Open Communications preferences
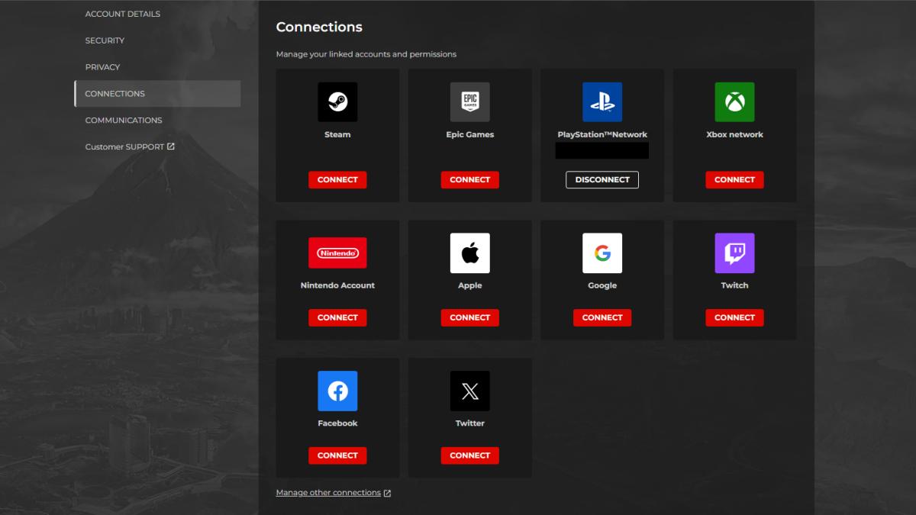Image resolution: width=916 pixels, height=515 pixels. [124, 121]
